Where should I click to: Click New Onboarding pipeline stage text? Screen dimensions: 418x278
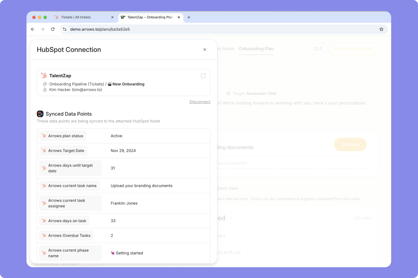coord(128,84)
